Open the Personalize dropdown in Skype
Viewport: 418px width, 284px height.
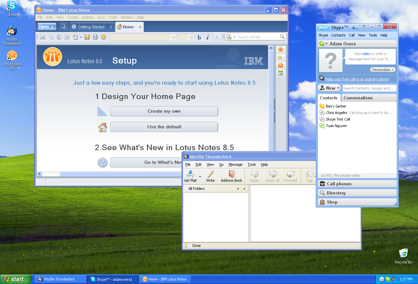tap(383, 70)
